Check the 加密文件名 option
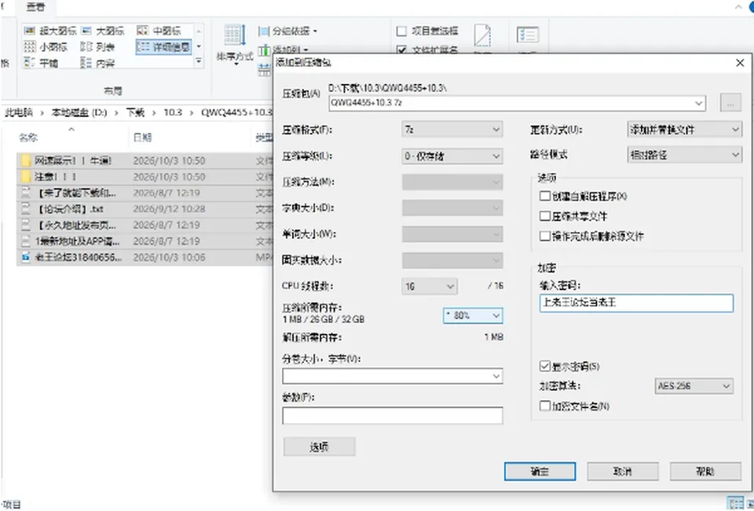The height and width of the screenshot is (511, 754). coord(545,406)
